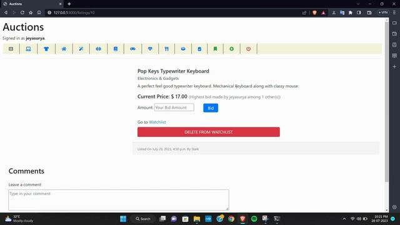Click the green plus create listing icon
This screenshot has width=400, height=225.
232,49
